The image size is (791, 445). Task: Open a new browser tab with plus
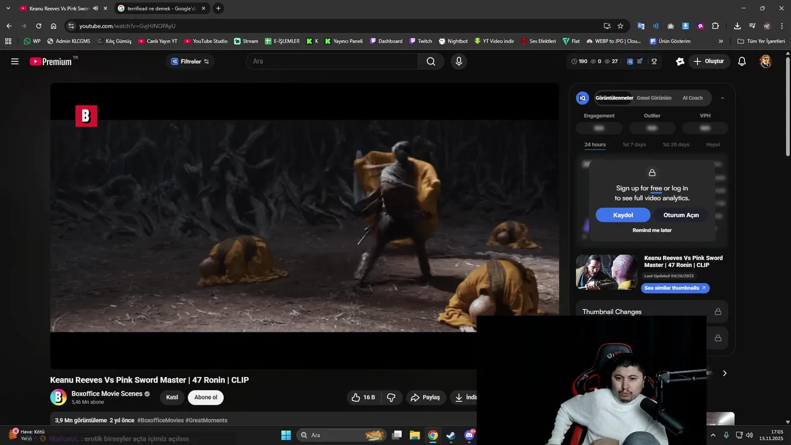coord(218,9)
